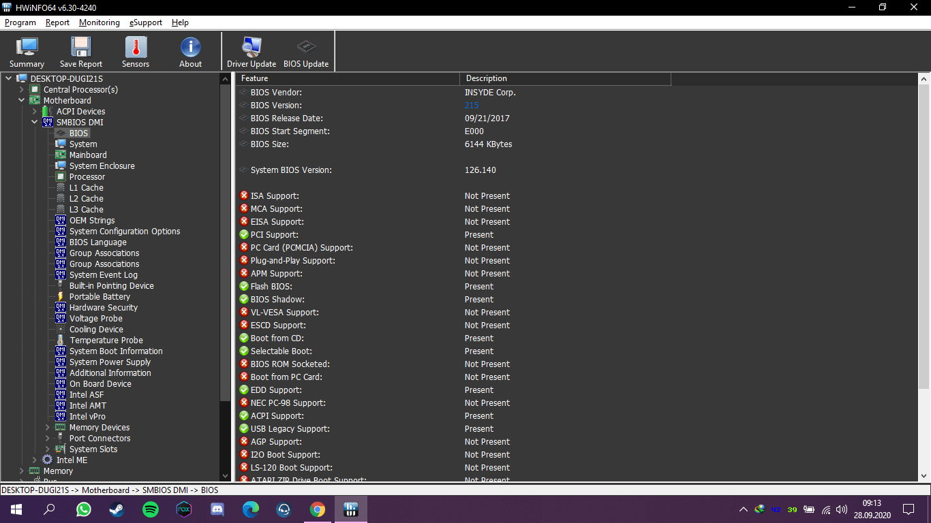Launch Steam from the taskbar
The image size is (931, 523).
tap(117, 509)
